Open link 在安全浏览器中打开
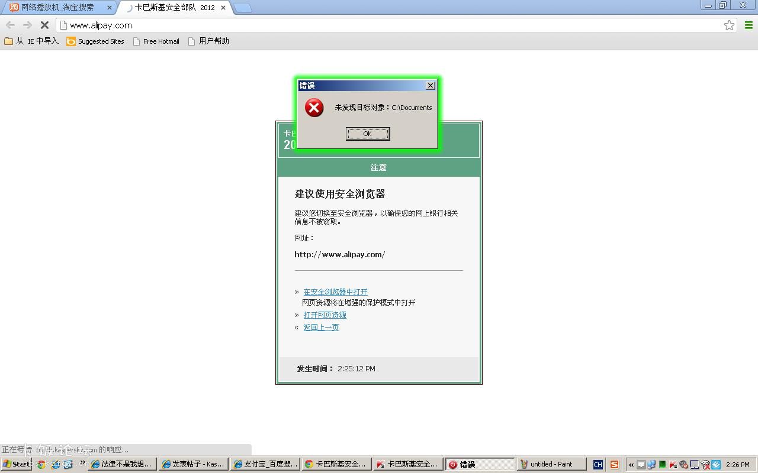 click(x=335, y=292)
